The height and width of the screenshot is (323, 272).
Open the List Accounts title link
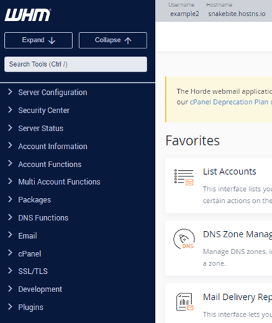click(229, 171)
